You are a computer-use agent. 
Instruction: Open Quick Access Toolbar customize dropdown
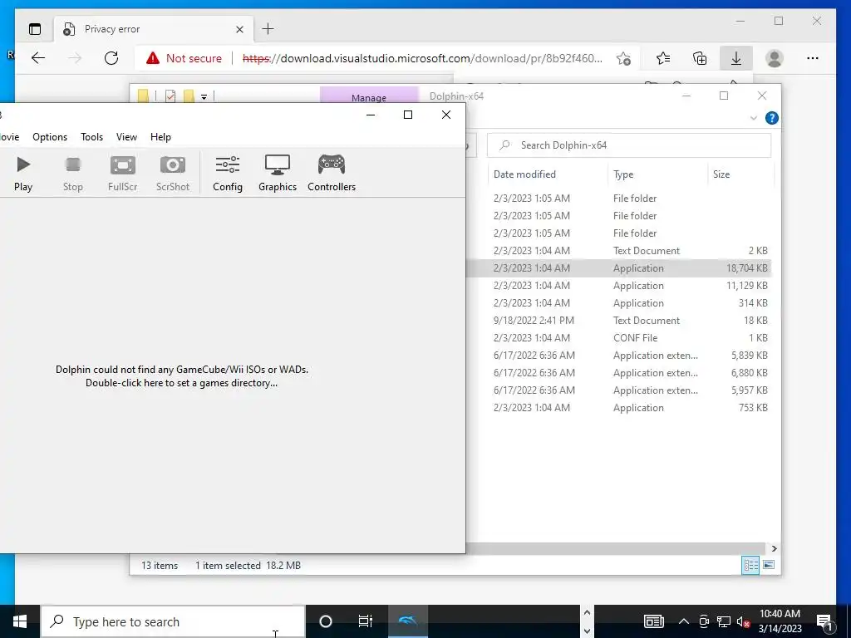point(204,96)
